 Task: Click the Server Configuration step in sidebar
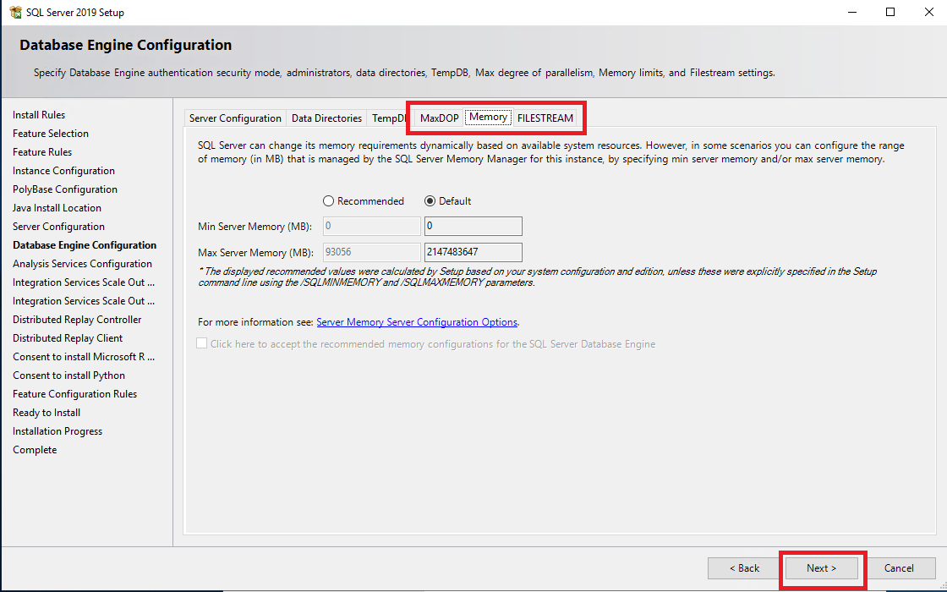tap(58, 227)
